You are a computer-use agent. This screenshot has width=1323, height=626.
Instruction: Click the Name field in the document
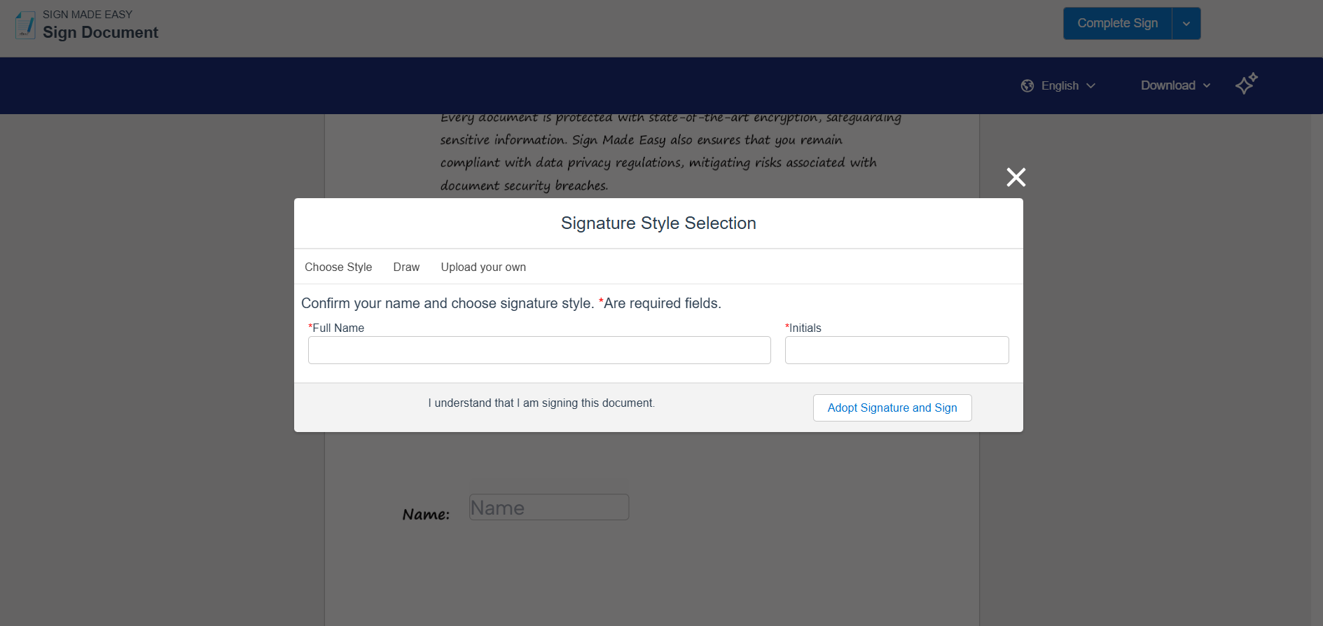coord(549,507)
